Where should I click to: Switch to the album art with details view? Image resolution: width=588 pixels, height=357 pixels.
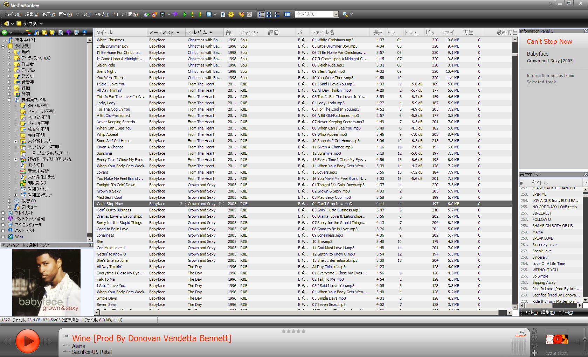tap(277, 14)
